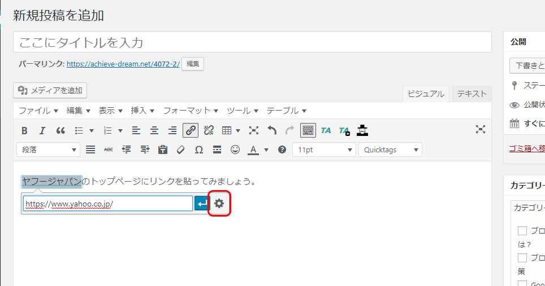Click the text color A button
Screen dimensions: 545x286
tap(253, 149)
